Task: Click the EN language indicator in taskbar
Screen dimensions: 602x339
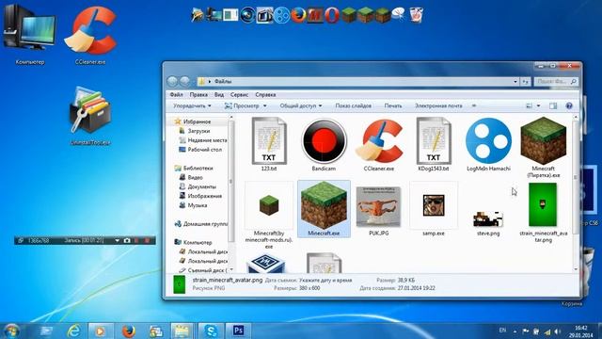Action: (502, 331)
